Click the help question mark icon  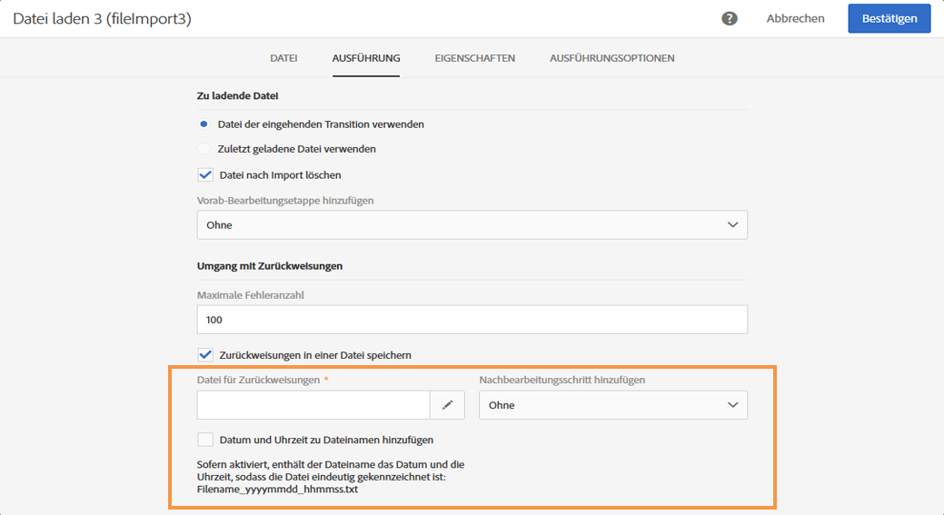730,18
